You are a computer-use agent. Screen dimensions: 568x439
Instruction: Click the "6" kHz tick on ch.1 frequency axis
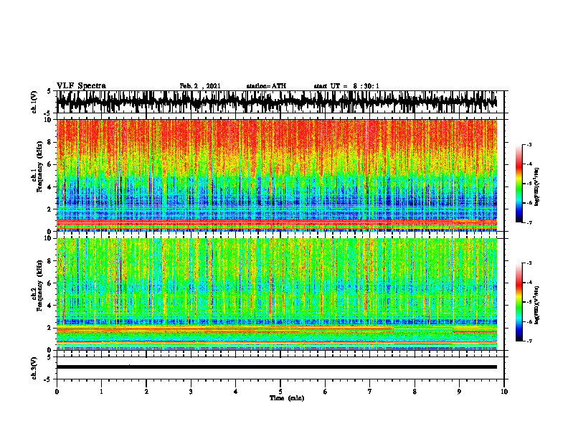pyautogui.click(x=49, y=164)
